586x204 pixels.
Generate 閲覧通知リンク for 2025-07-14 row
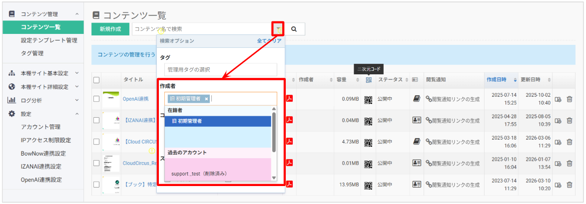tap(453, 99)
